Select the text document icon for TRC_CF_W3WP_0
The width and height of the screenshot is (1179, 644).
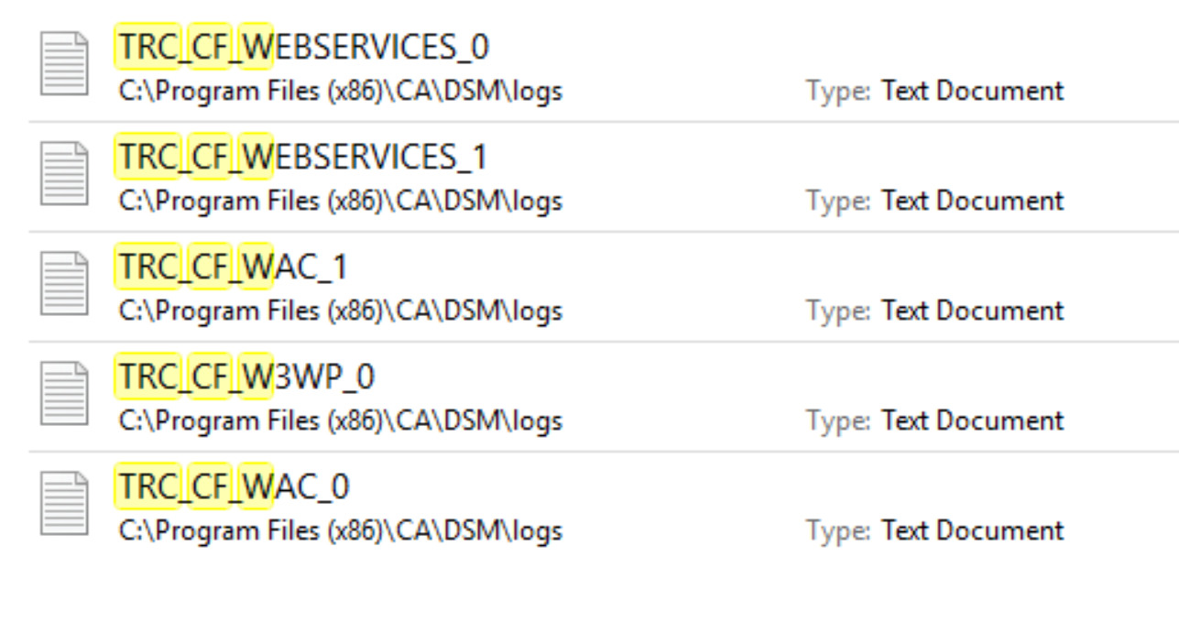point(64,394)
